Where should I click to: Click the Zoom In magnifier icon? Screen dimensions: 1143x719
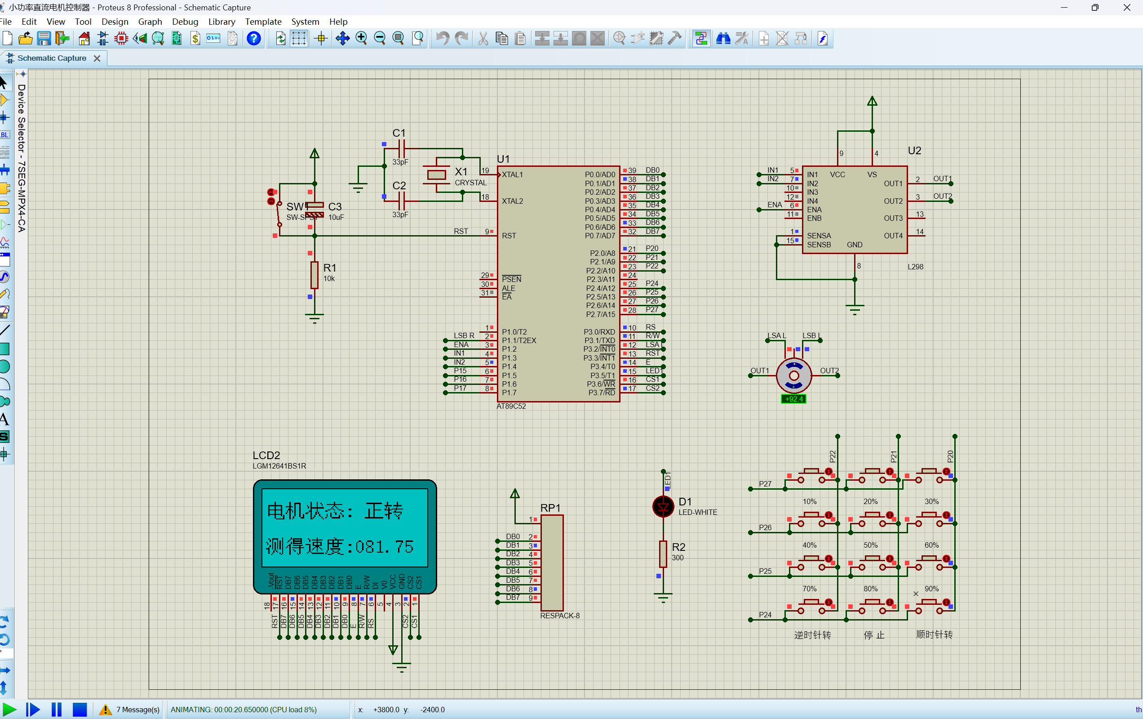[x=361, y=39]
